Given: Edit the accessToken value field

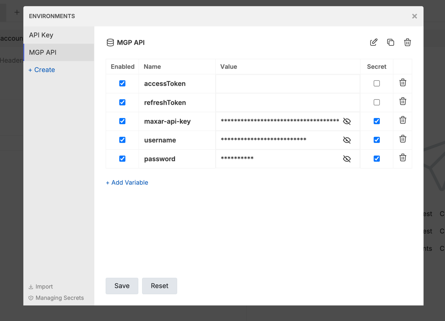Looking at the screenshot, I should coord(288,84).
